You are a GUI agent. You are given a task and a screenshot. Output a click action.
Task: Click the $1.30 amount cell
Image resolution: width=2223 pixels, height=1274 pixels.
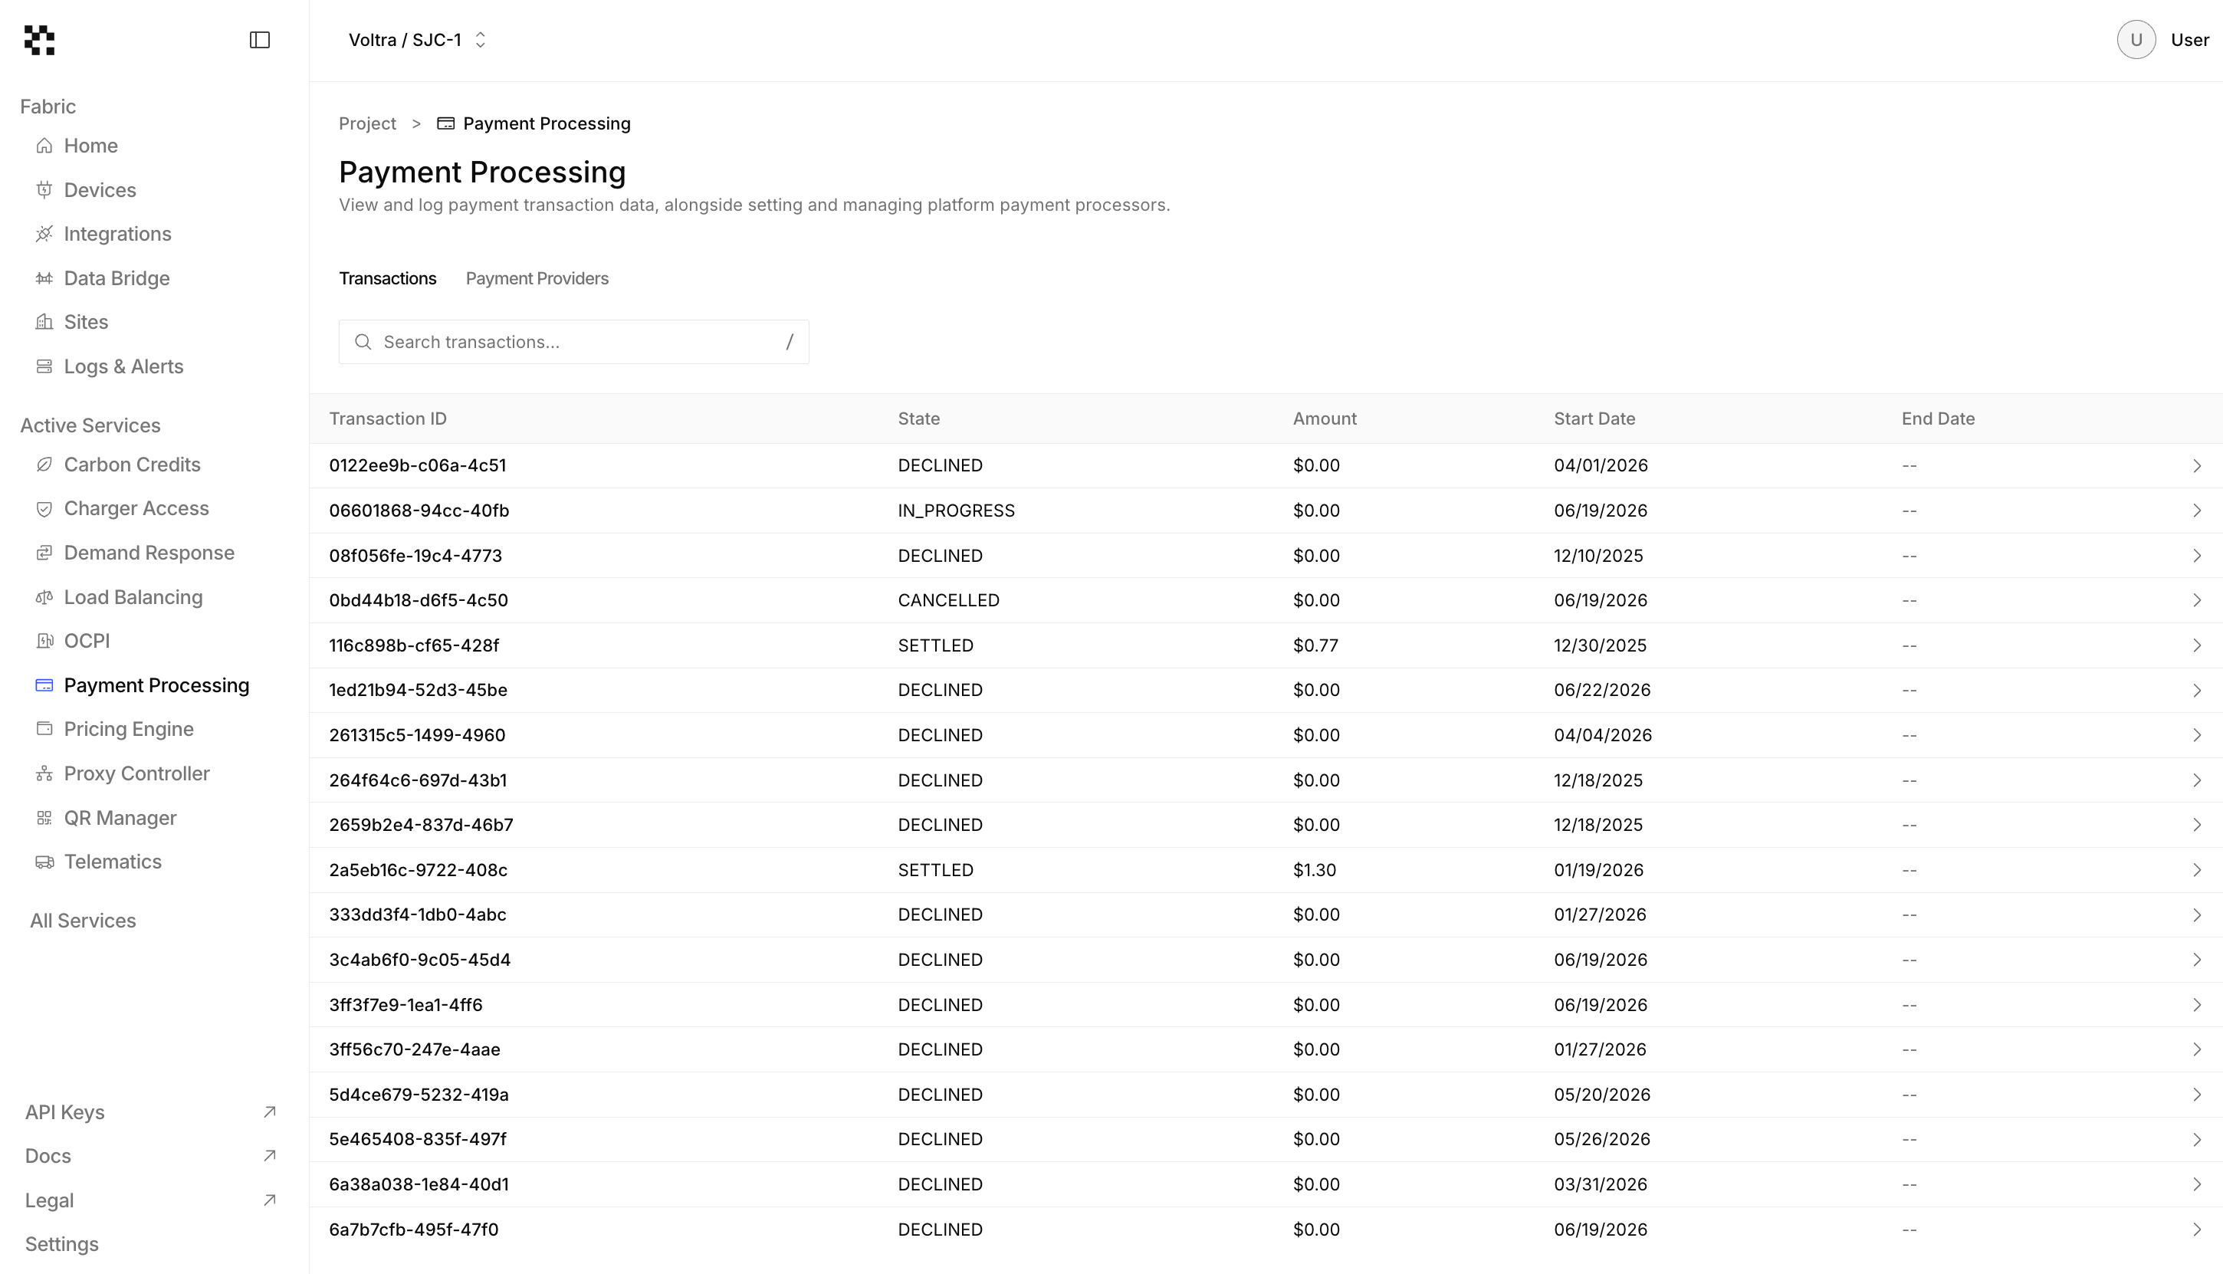[1314, 870]
